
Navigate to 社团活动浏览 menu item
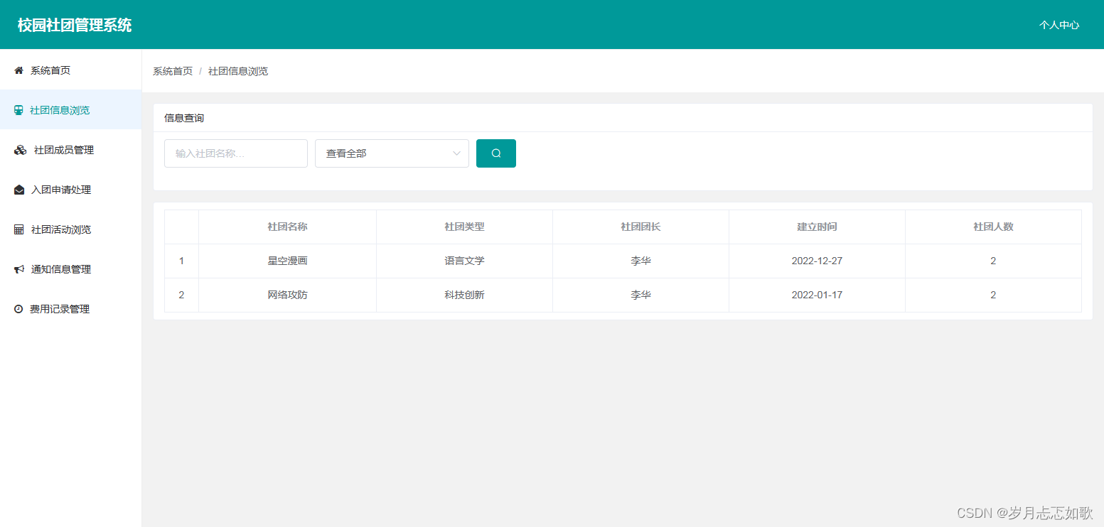pos(71,229)
